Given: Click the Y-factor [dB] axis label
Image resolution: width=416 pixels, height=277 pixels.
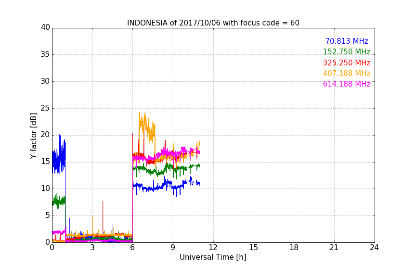Looking at the screenshot, I should [33, 136].
